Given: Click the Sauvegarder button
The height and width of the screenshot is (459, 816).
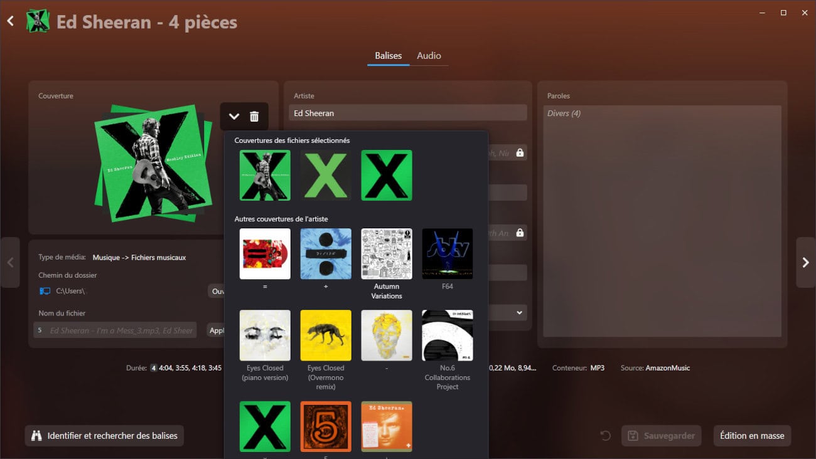Looking at the screenshot, I should click(x=662, y=435).
